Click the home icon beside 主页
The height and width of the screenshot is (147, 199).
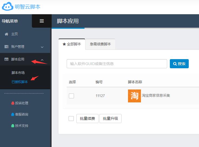(x=6, y=34)
